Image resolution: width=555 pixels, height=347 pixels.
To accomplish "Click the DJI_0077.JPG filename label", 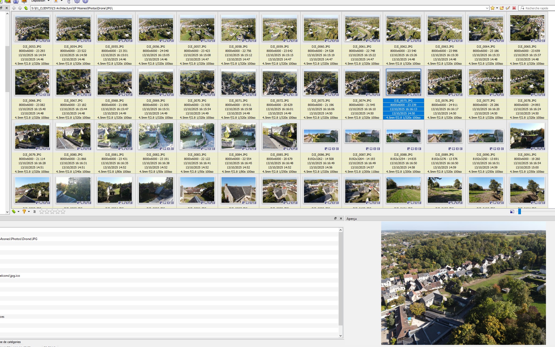I will pyautogui.click(x=486, y=101).
